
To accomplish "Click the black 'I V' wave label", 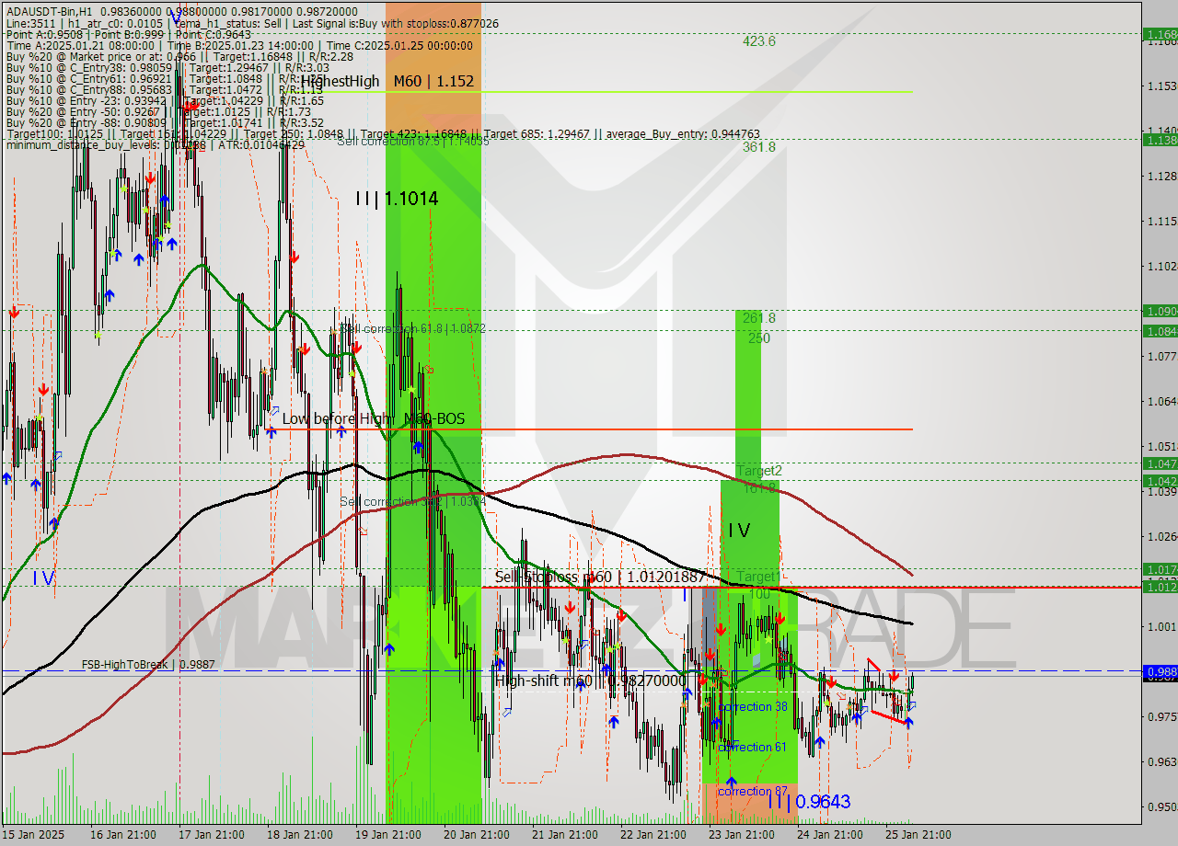I will [x=739, y=531].
